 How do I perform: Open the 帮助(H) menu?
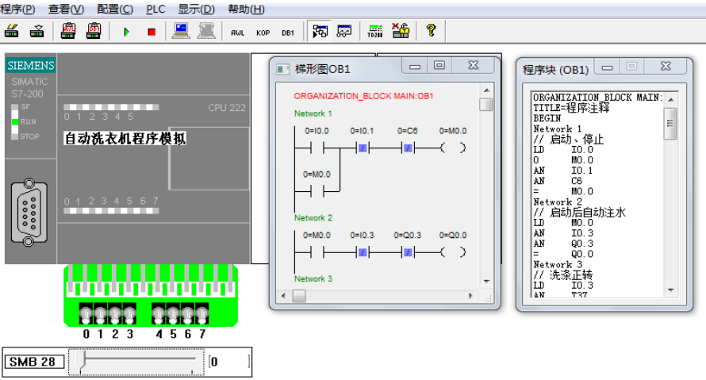pyautogui.click(x=246, y=9)
